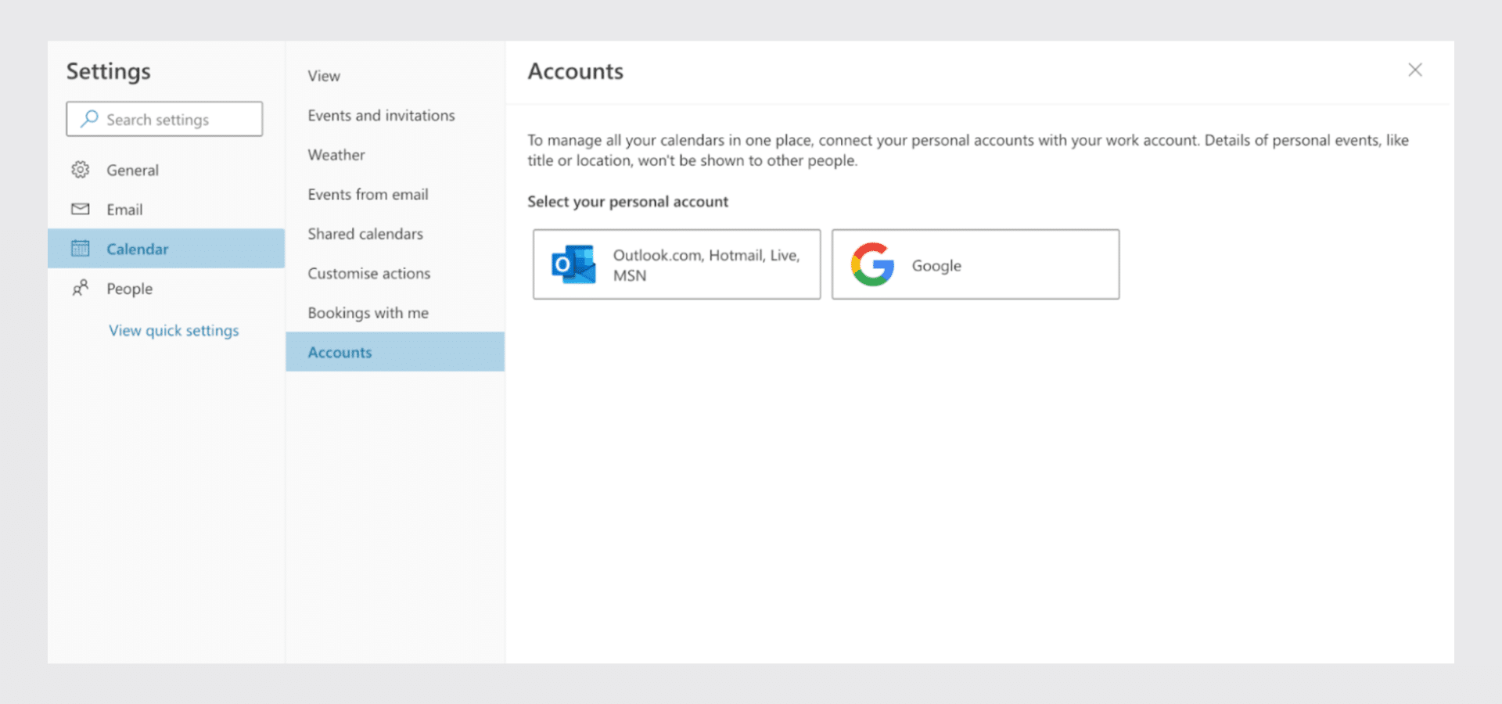The image size is (1502, 704).
Task: Connect a Google personal account
Action: click(975, 265)
